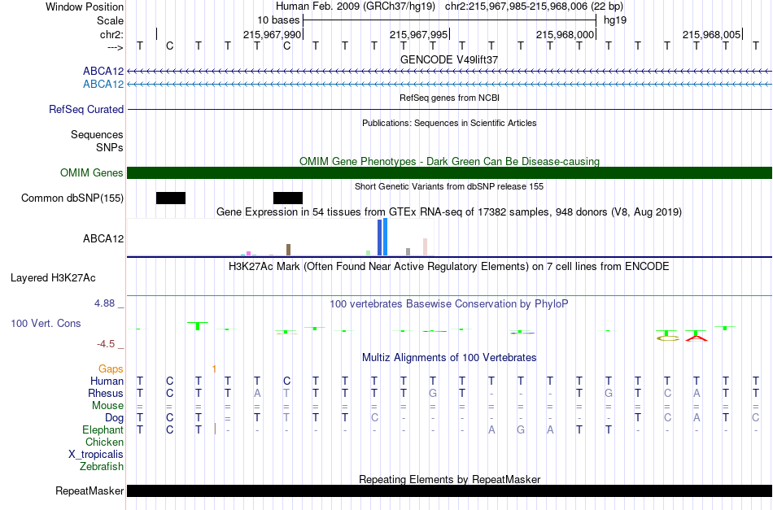Click the PhyloP minimum value -4.5

[x=106, y=344]
